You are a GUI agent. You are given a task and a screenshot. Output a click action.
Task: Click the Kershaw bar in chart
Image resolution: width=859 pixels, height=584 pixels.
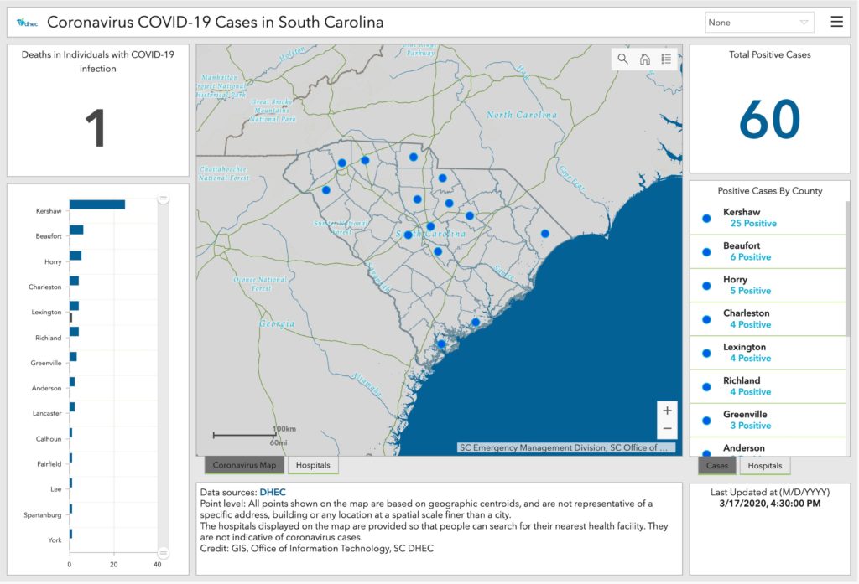(x=96, y=204)
